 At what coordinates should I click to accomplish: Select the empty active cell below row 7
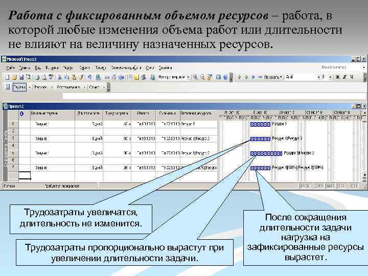[x=25, y=175]
